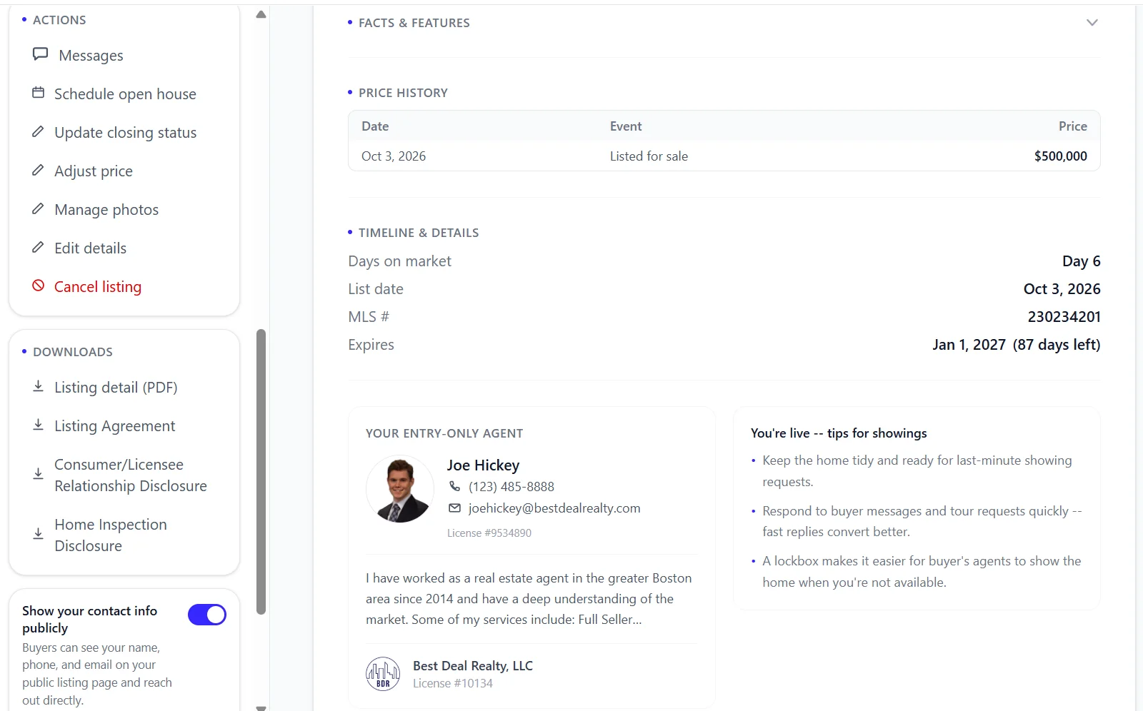Download Home Inspection Disclosure document
Screen dimensions: 1143x711
pos(111,535)
